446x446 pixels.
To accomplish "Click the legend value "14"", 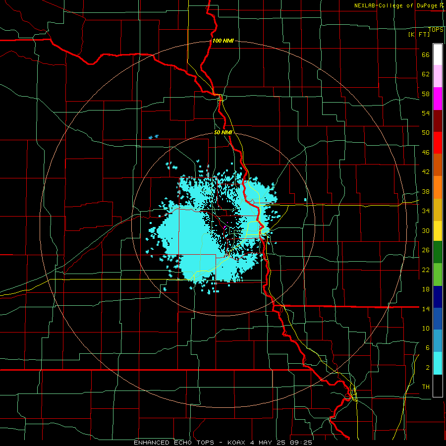I will pyautogui.click(x=426, y=309).
